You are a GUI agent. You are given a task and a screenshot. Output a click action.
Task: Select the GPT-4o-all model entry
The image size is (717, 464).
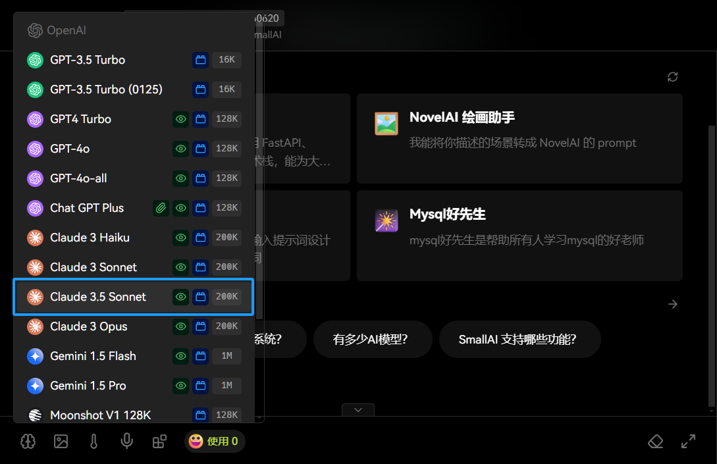134,178
